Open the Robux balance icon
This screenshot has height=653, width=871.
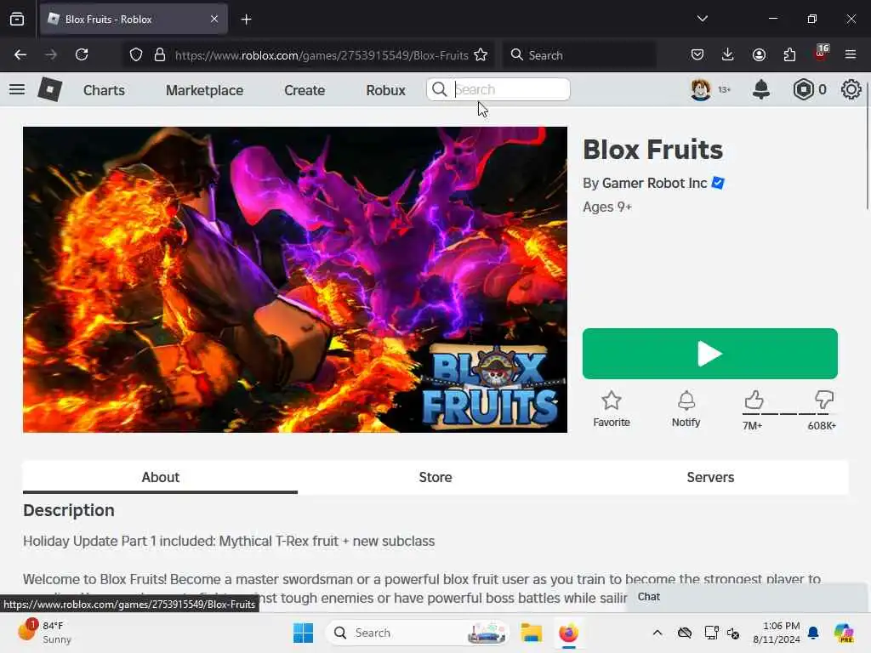click(x=803, y=89)
